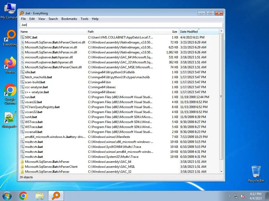Click the vertical scrollbar thumb of results

(x=221, y=96)
